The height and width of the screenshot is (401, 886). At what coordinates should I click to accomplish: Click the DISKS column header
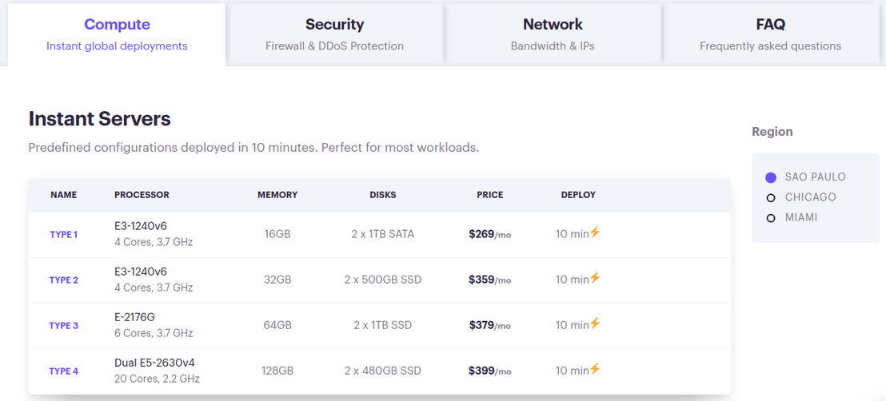[x=383, y=196]
